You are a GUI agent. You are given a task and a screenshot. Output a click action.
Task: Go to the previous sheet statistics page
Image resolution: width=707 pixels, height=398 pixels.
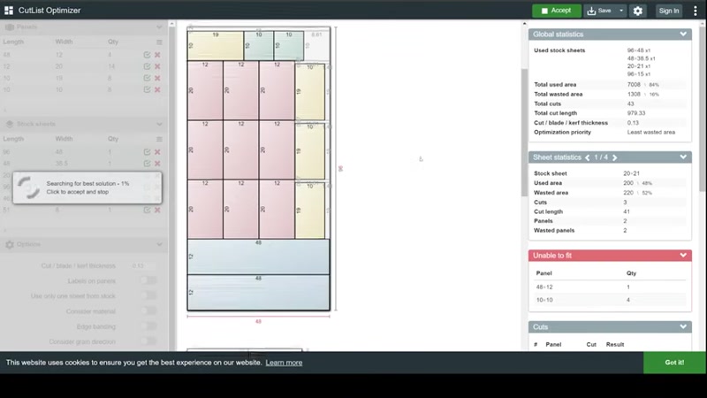coord(587,157)
